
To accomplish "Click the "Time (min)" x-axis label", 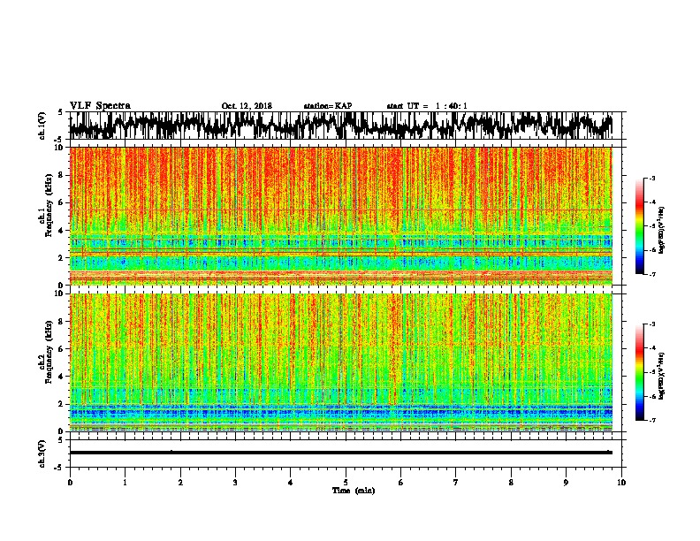I will [354, 491].
